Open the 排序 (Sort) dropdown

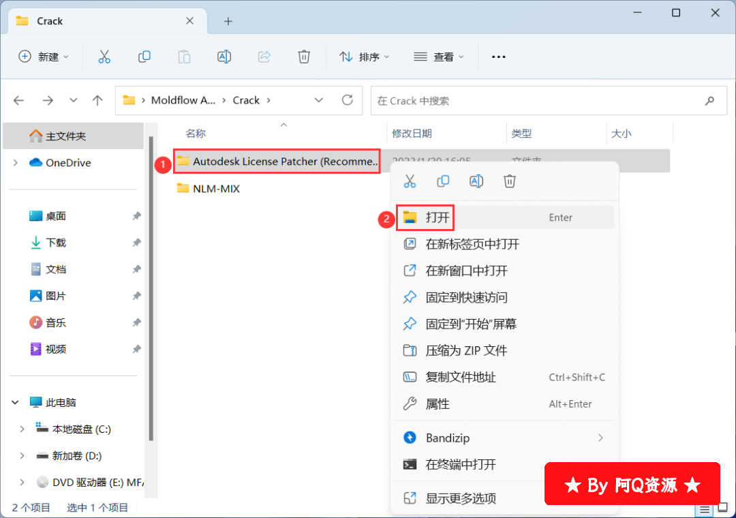click(364, 57)
